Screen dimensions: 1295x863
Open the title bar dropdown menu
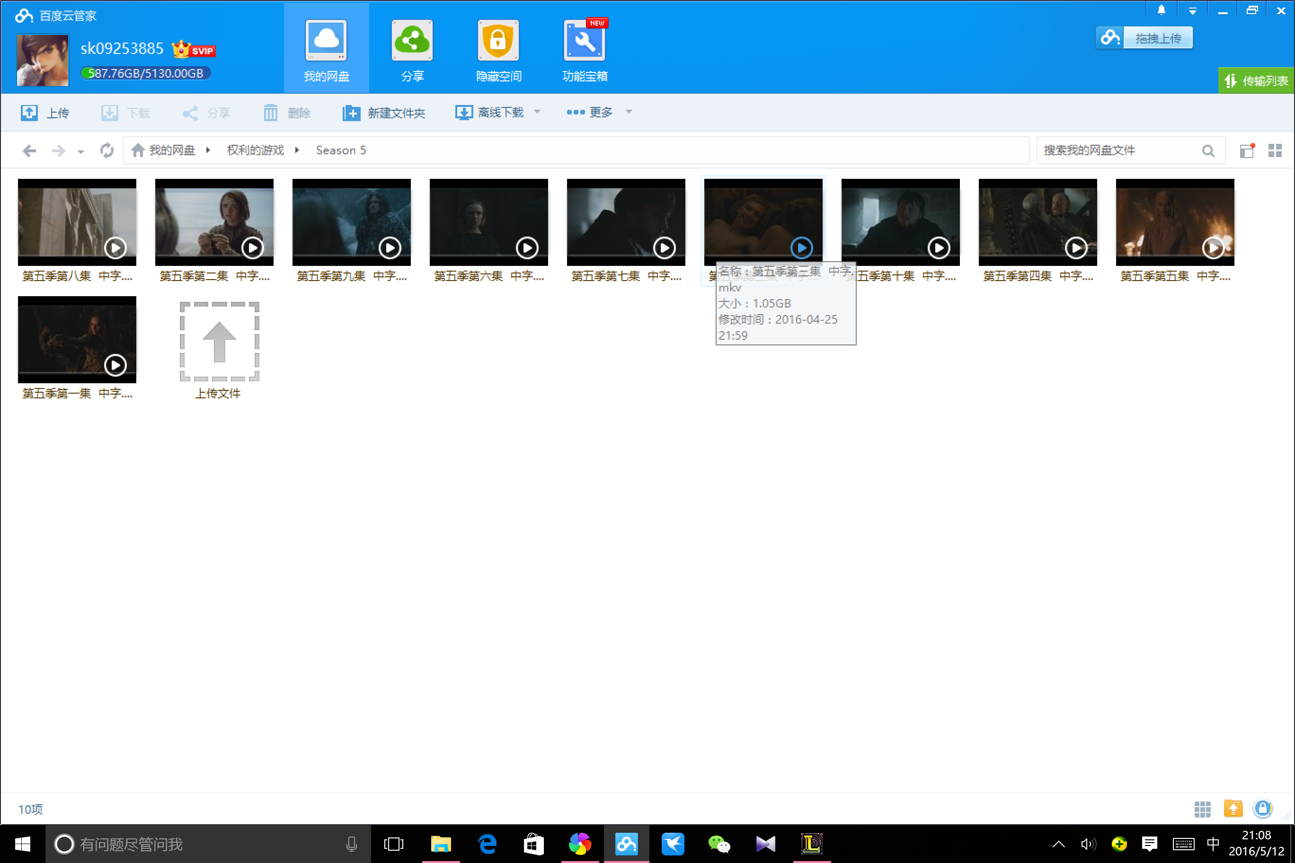click(x=1193, y=11)
